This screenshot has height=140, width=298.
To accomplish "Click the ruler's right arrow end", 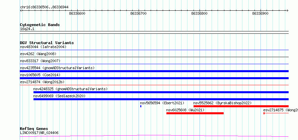I will [x=288, y=11].
